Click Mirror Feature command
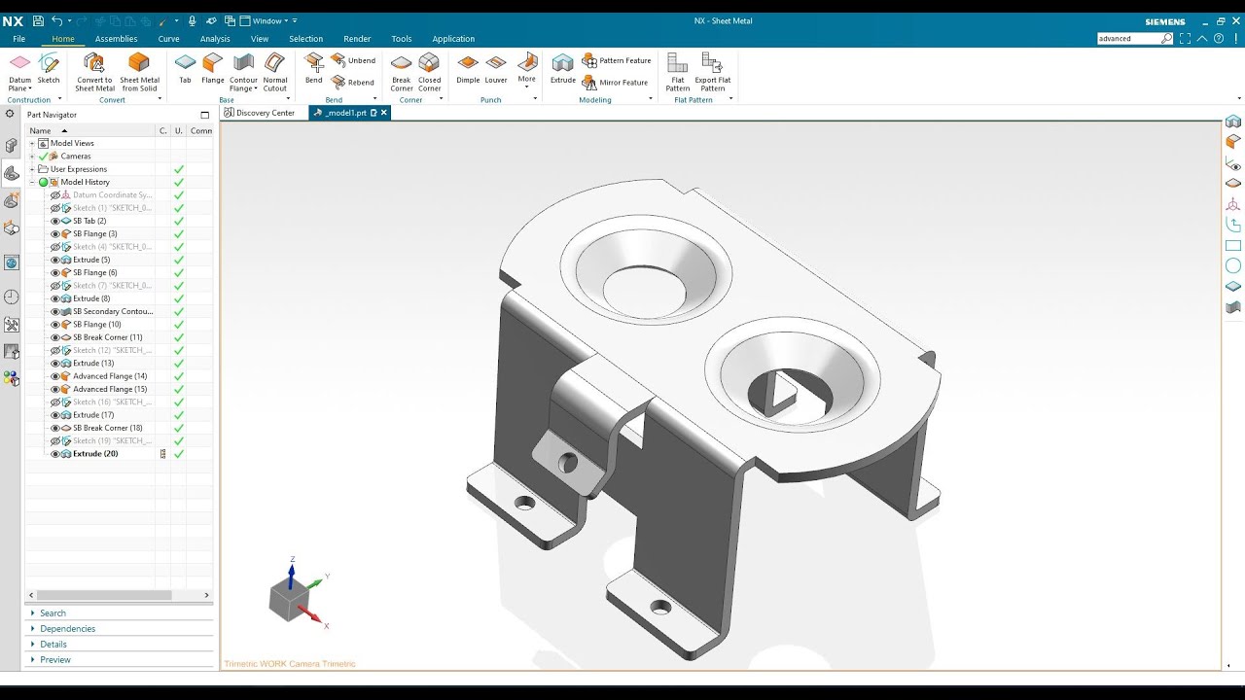This screenshot has height=700, width=1245. pyautogui.click(x=615, y=83)
